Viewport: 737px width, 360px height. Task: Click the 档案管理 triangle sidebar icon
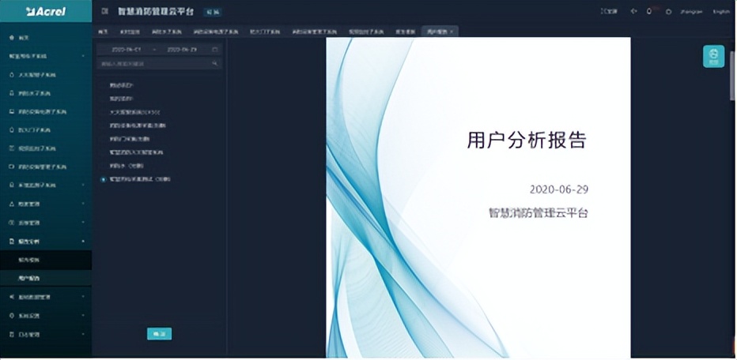tap(12, 204)
